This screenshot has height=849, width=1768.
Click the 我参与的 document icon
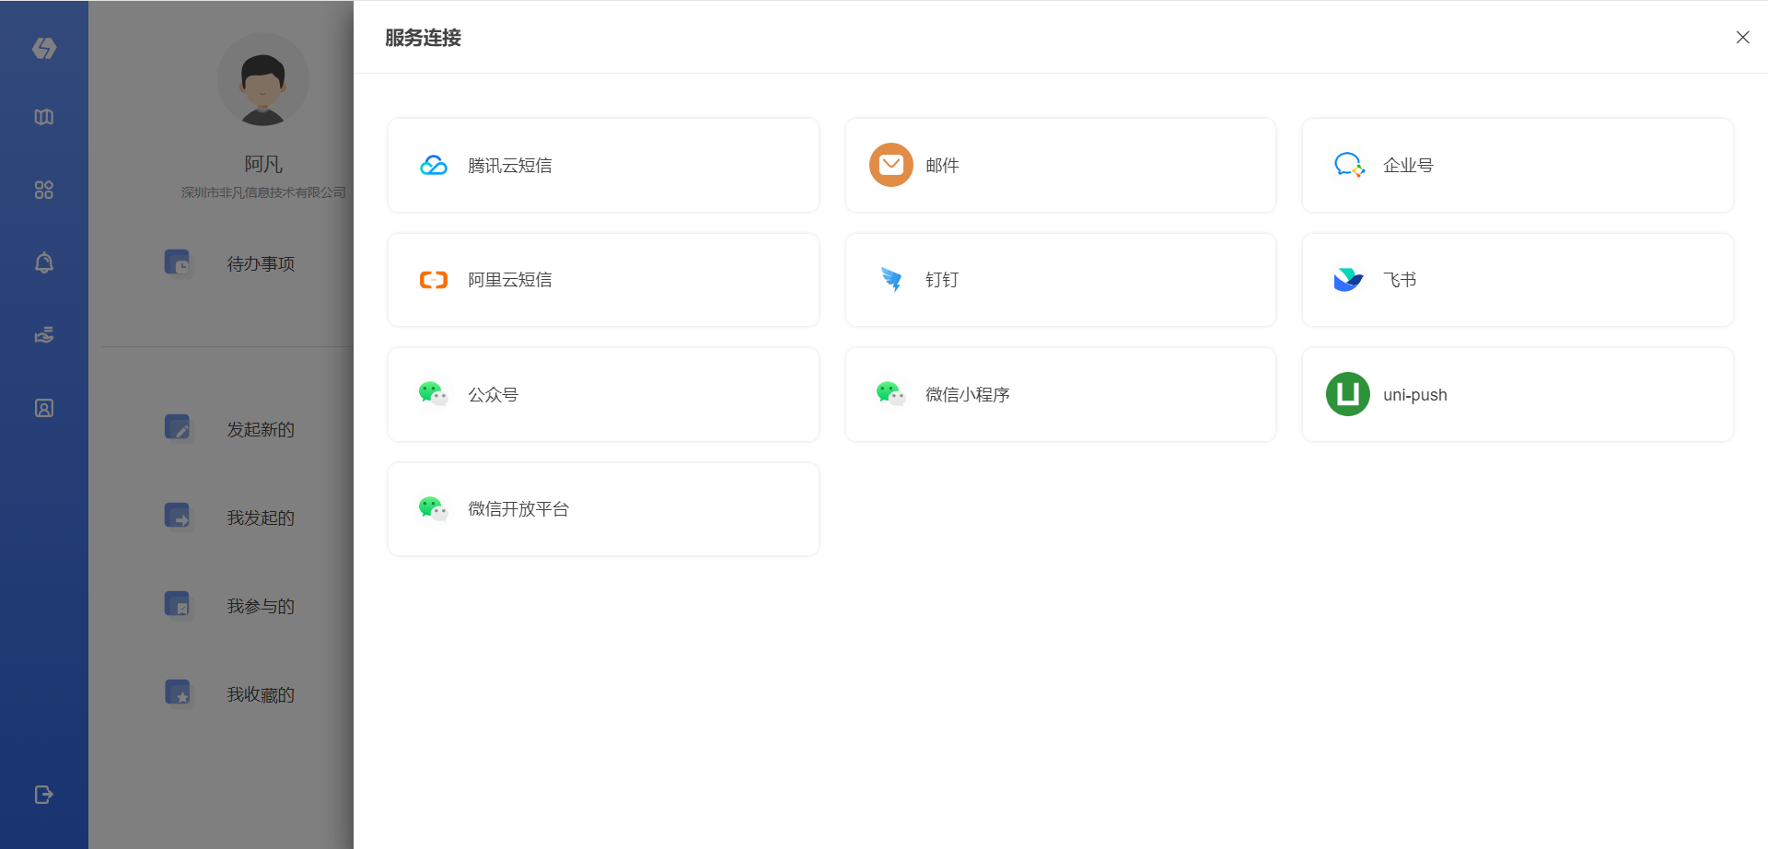[x=178, y=604]
